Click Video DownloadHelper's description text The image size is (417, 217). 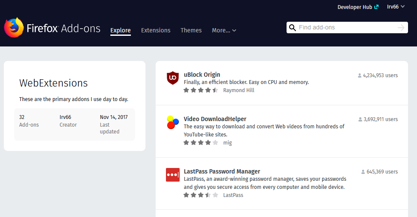pyautogui.click(x=264, y=130)
